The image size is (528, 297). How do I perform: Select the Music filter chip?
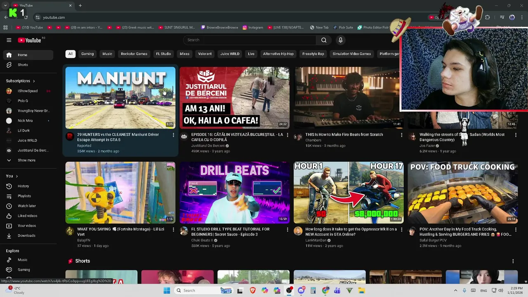(107, 54)
